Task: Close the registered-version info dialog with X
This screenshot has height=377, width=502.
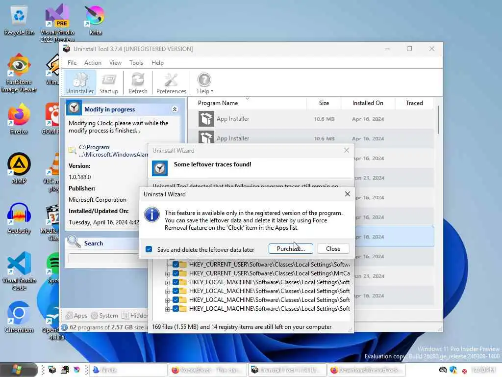Action: [x=348, y=194]
